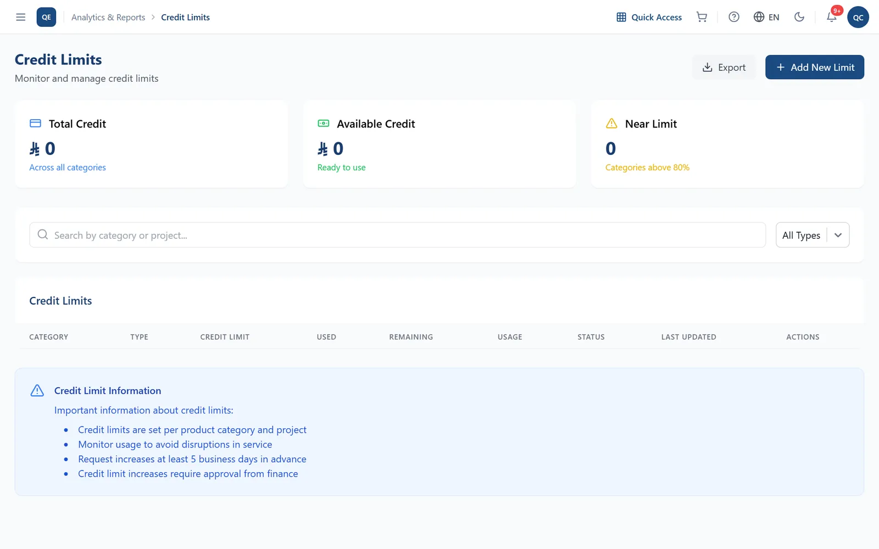
Task: Open the shopping cart icon
Action: coord(702,17)
